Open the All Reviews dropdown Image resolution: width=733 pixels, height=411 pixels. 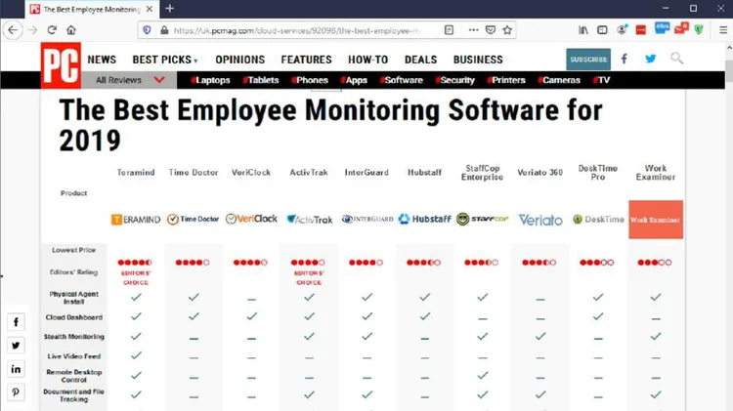[129, 80]
